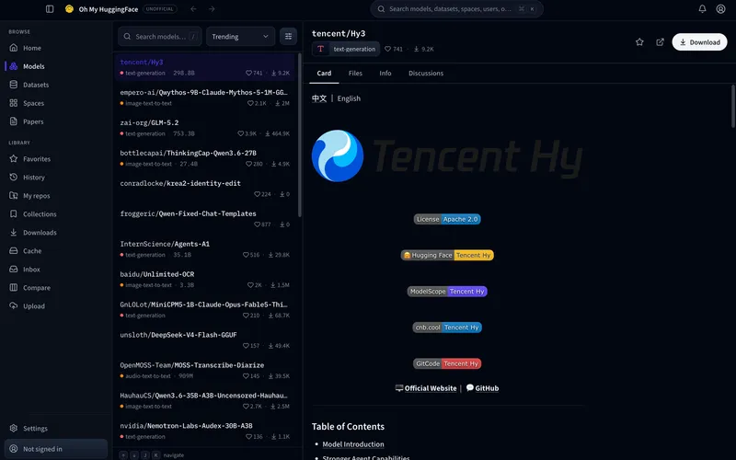This screenshot has width=736, height=460.
Task: Open tencent/Hy3 in external browser
Action: point(660,41)
